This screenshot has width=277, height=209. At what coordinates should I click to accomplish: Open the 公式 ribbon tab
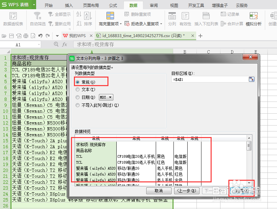click(x=113, y=6)
